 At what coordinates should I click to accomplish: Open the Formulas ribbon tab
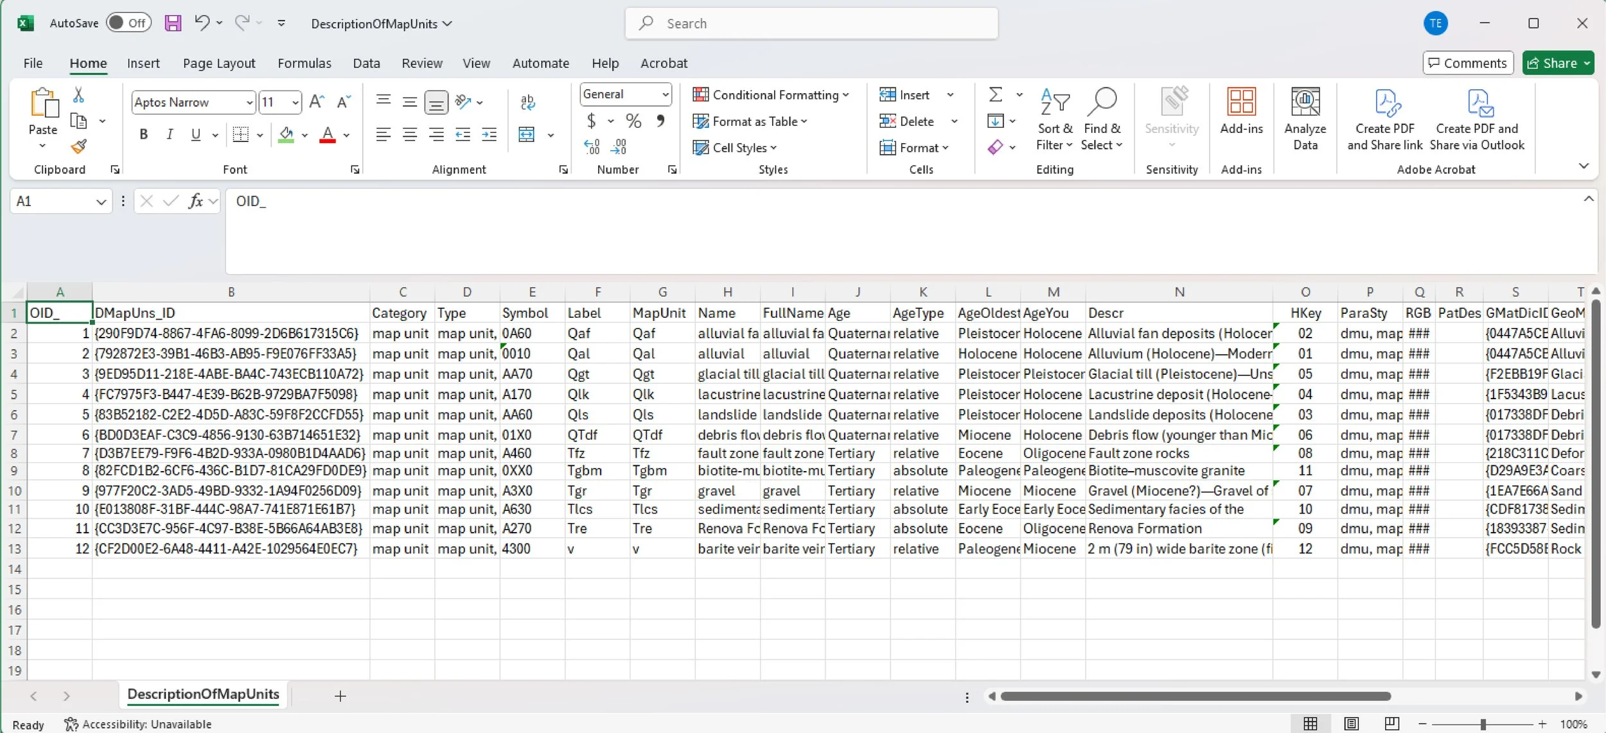coord(304,63)
